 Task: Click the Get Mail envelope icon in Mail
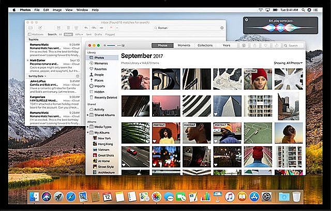click(31, 27)
